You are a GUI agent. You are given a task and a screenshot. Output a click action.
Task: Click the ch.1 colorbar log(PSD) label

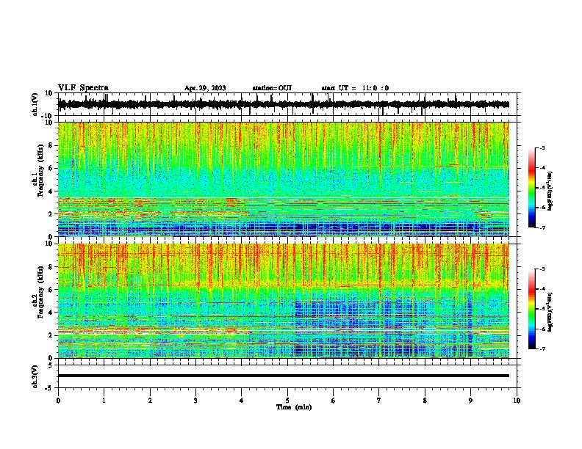[x=550, y=191]
